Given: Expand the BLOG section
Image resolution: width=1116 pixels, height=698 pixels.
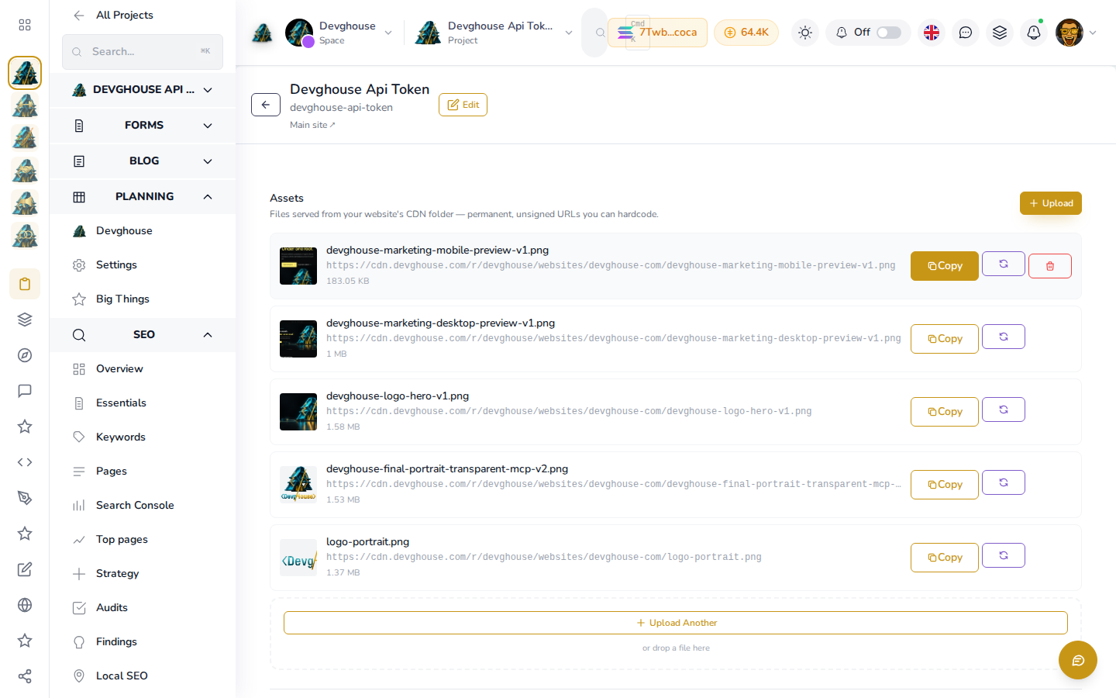Looking at the screenshot, I should pyautogui.click(x=143, y=161).
